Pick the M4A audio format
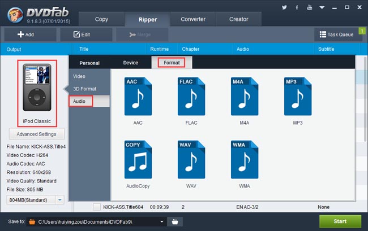368x231 pixels. tap(245, 96)
